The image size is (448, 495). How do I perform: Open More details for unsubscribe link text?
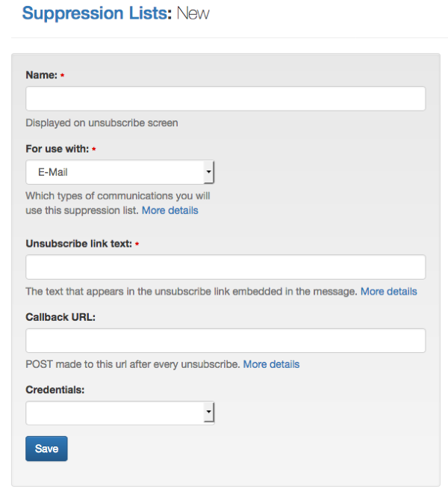(388, 291)
